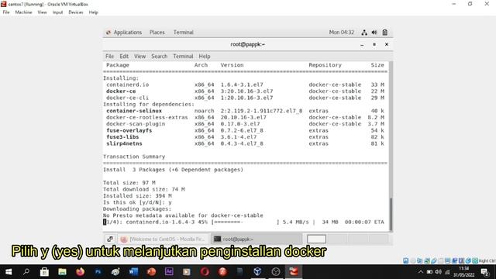Minimize the root@pappk terminal window
The width and height of the screenshot is (496, 279).
pos(362,45)
